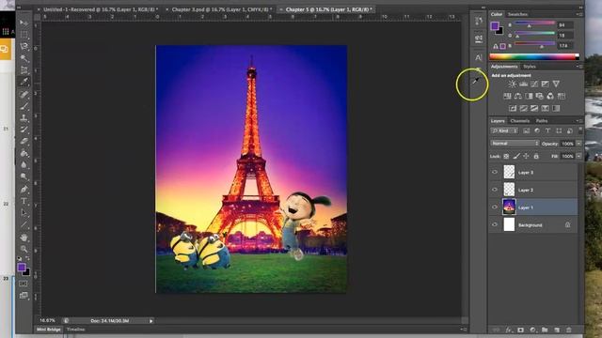602x338 pixels.
Task: Open the Mini Bridge tab
Action: 49,330
